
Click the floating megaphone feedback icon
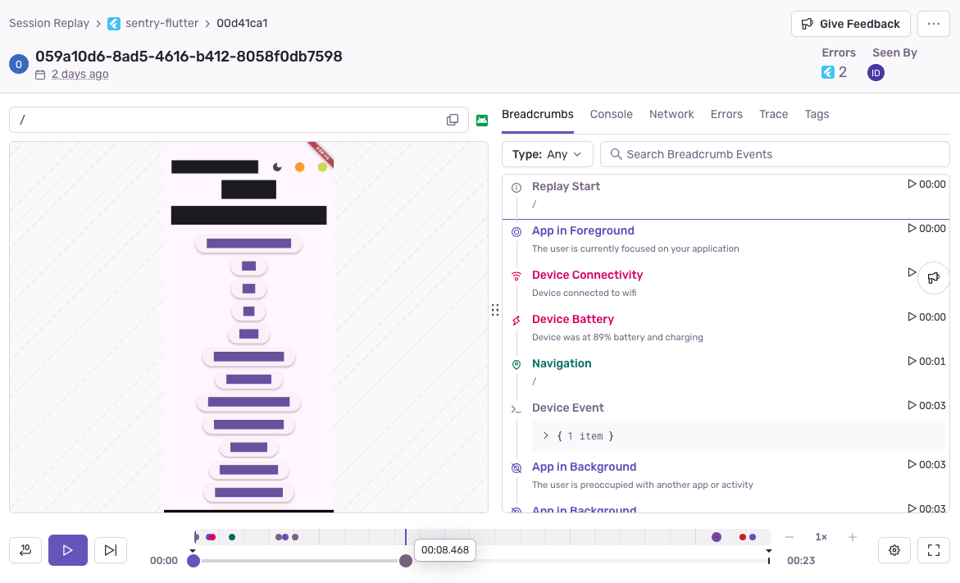pos(933,278)
